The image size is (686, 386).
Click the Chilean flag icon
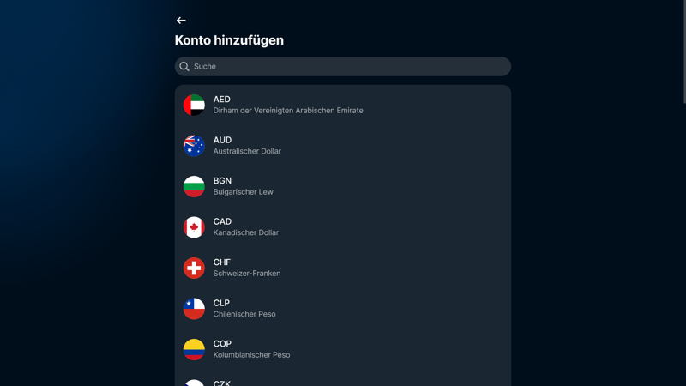(194, 309)
